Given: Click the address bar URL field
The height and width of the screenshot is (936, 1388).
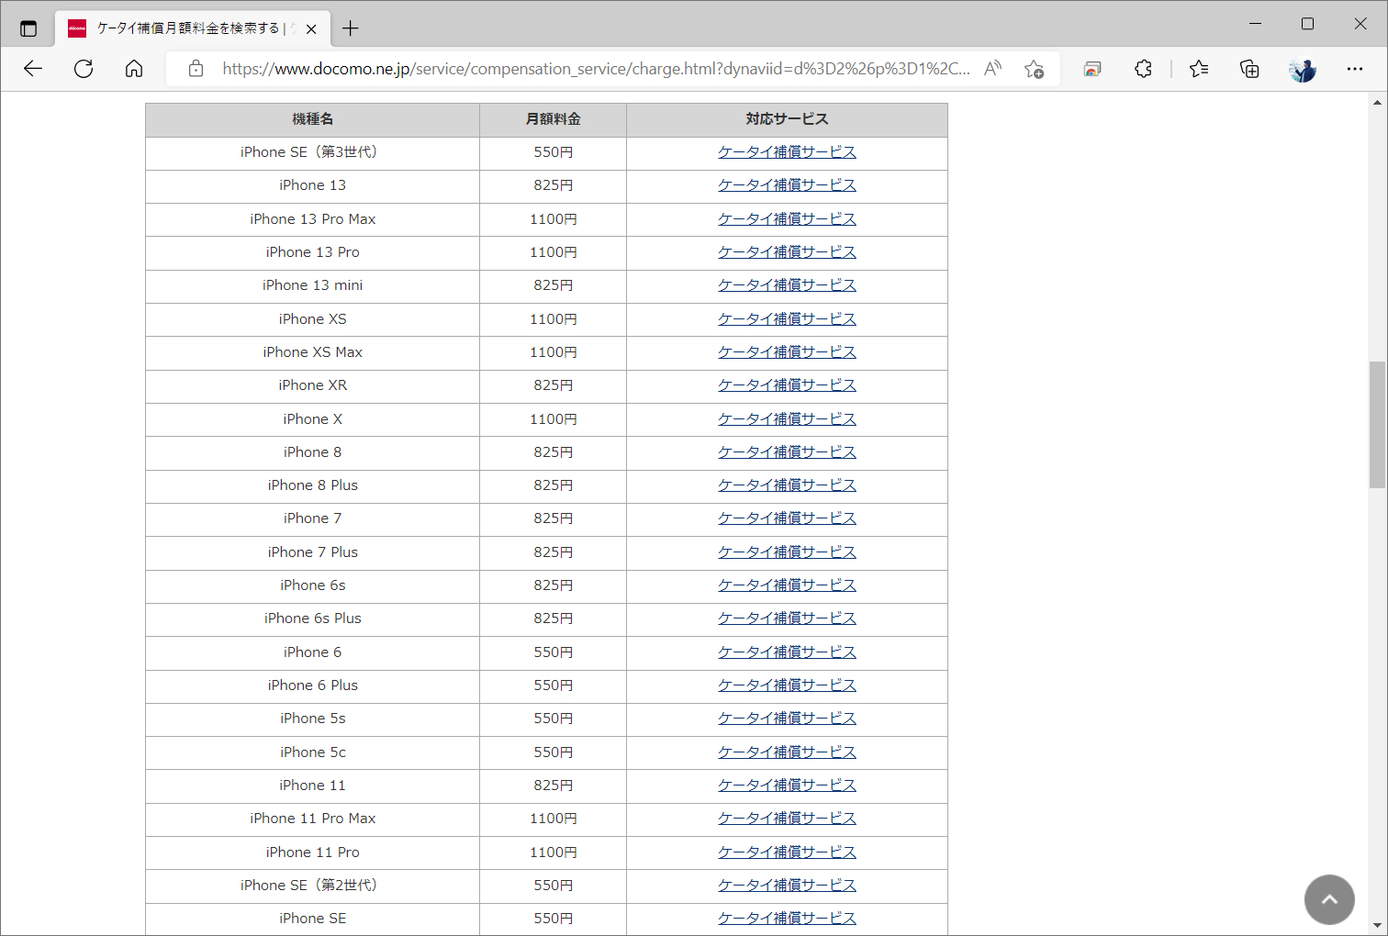Looking at the screenshot, I should click(596, 69).
